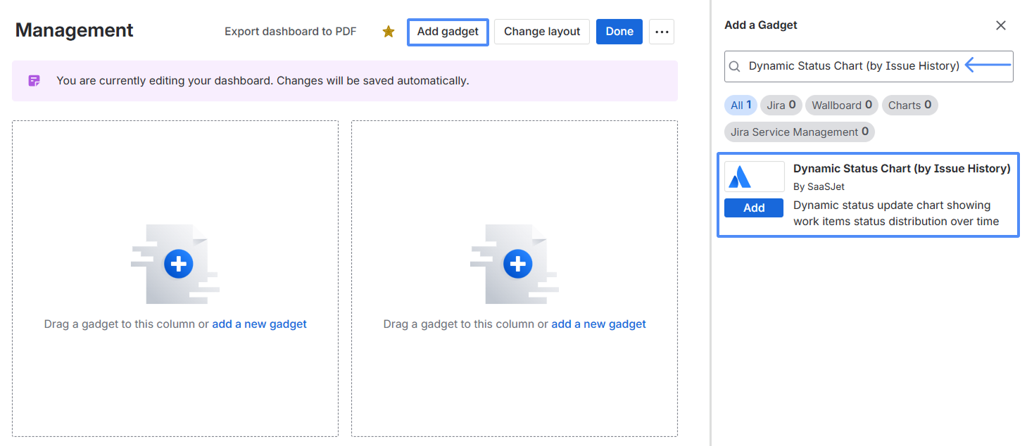Viewport: 1027px width, 446px height.
Task: Open the Change layout options
Action: tap(541, 32)
